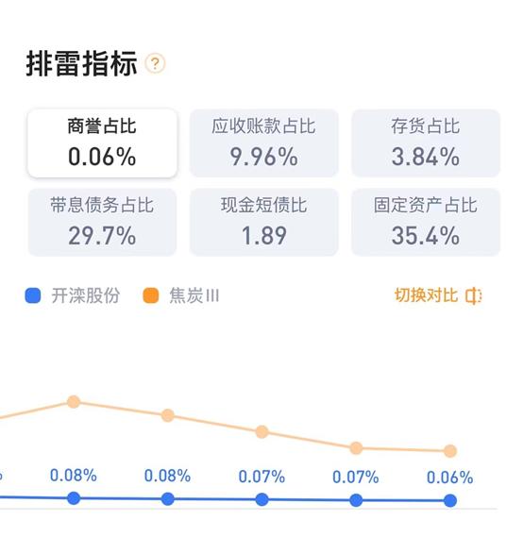Tap the highest orange point of 焦炭III line

coord(74,402)
